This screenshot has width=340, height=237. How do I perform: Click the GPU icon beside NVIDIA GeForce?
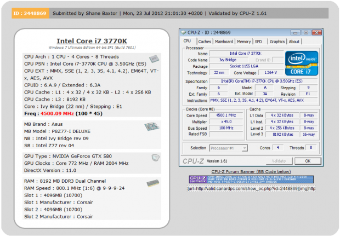click(156, 158)
